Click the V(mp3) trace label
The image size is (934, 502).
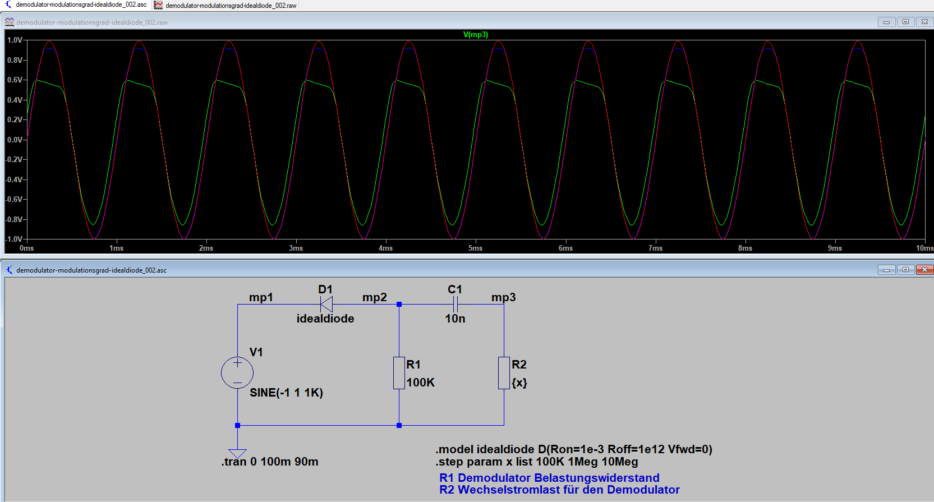pyautogui.click(x=475, y=35)
